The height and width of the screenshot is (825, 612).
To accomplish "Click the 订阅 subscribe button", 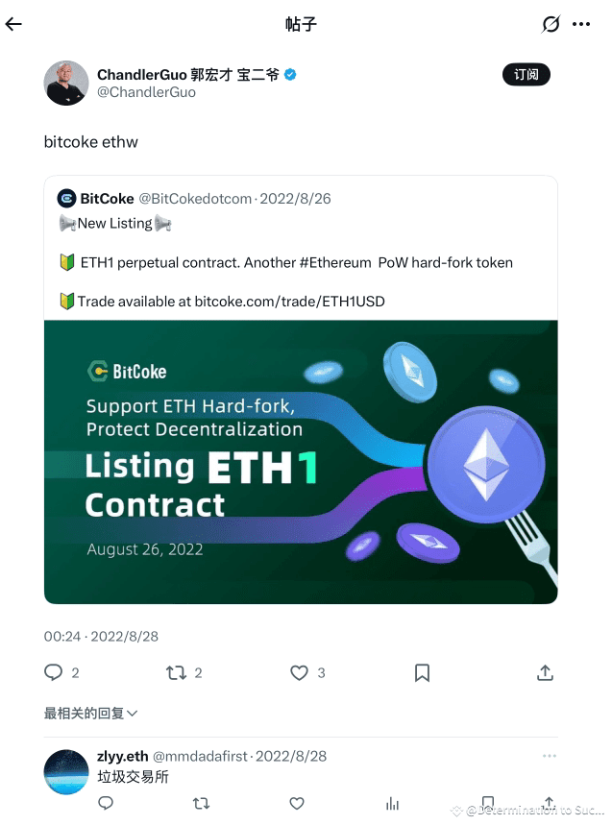I will (x=526, y=75).
